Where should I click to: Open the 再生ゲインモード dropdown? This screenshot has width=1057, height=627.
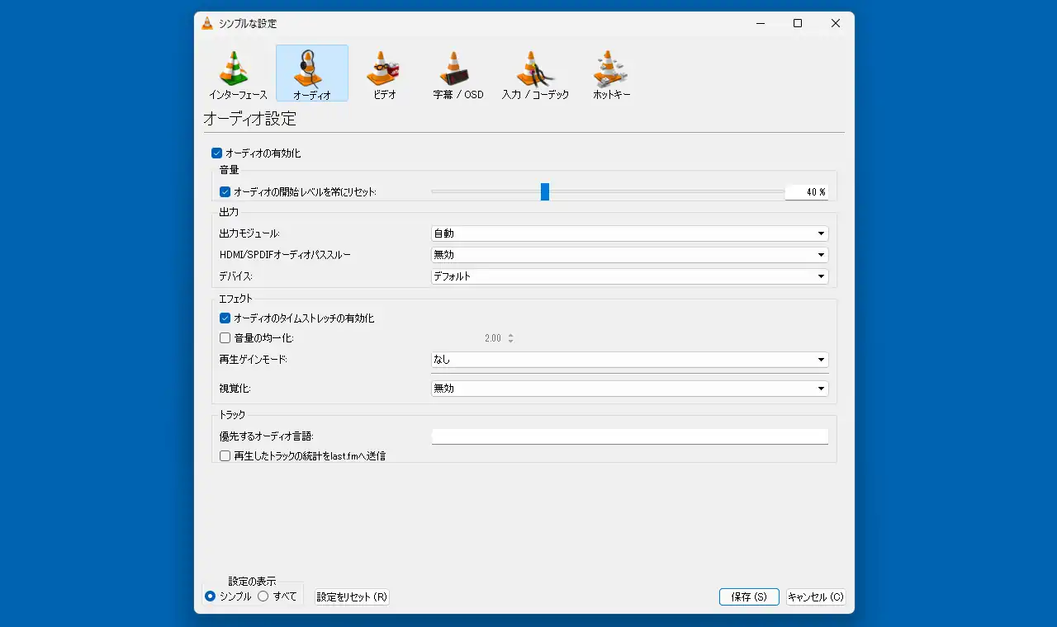tap(629, 360)
